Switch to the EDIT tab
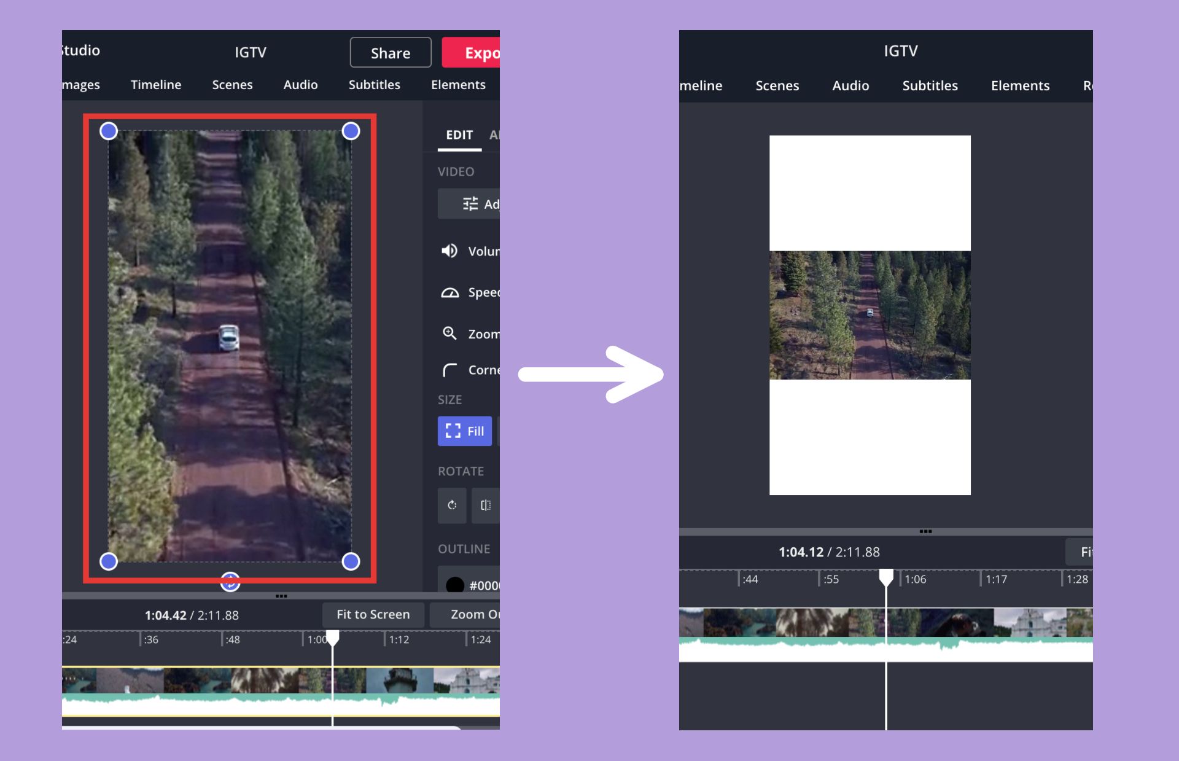 tap(459, 135)
